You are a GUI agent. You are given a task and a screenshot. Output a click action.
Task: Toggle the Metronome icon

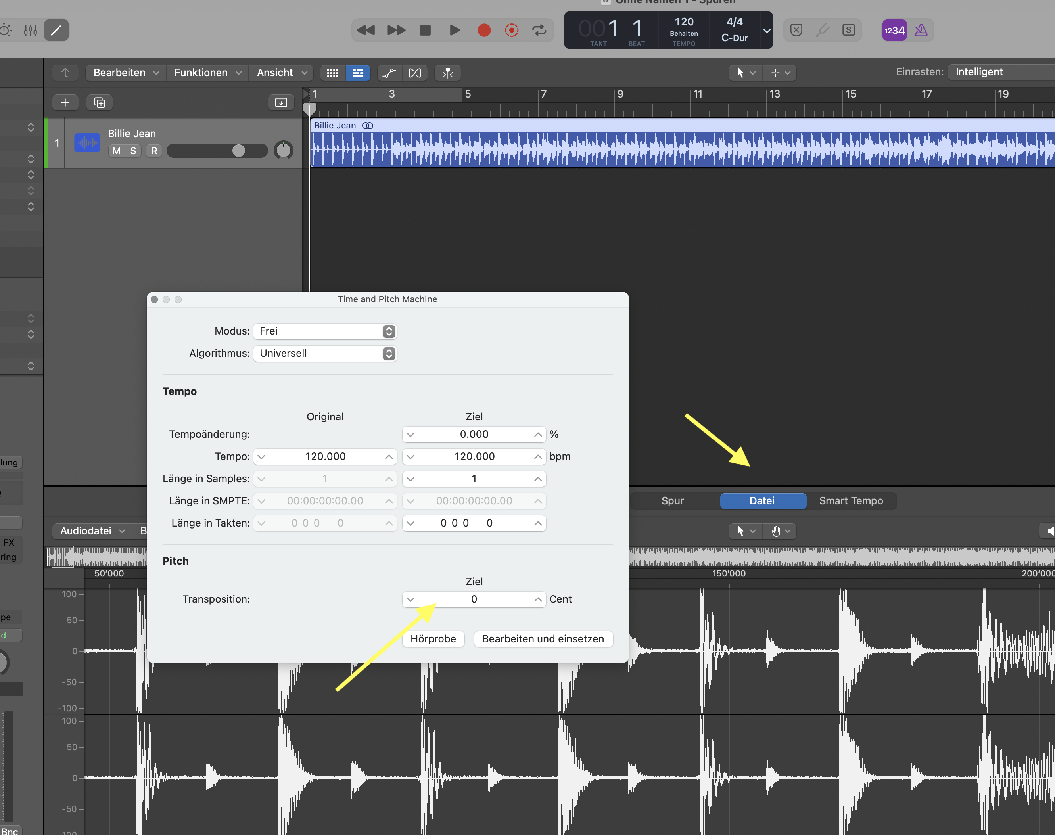pos(921,30)
